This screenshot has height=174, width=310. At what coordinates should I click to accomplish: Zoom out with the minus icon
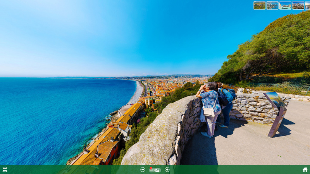click(x=143, y=169)
